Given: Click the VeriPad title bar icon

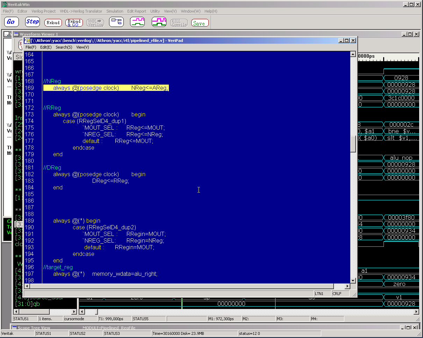Looking at the screenshot, I should coord(27,41).
